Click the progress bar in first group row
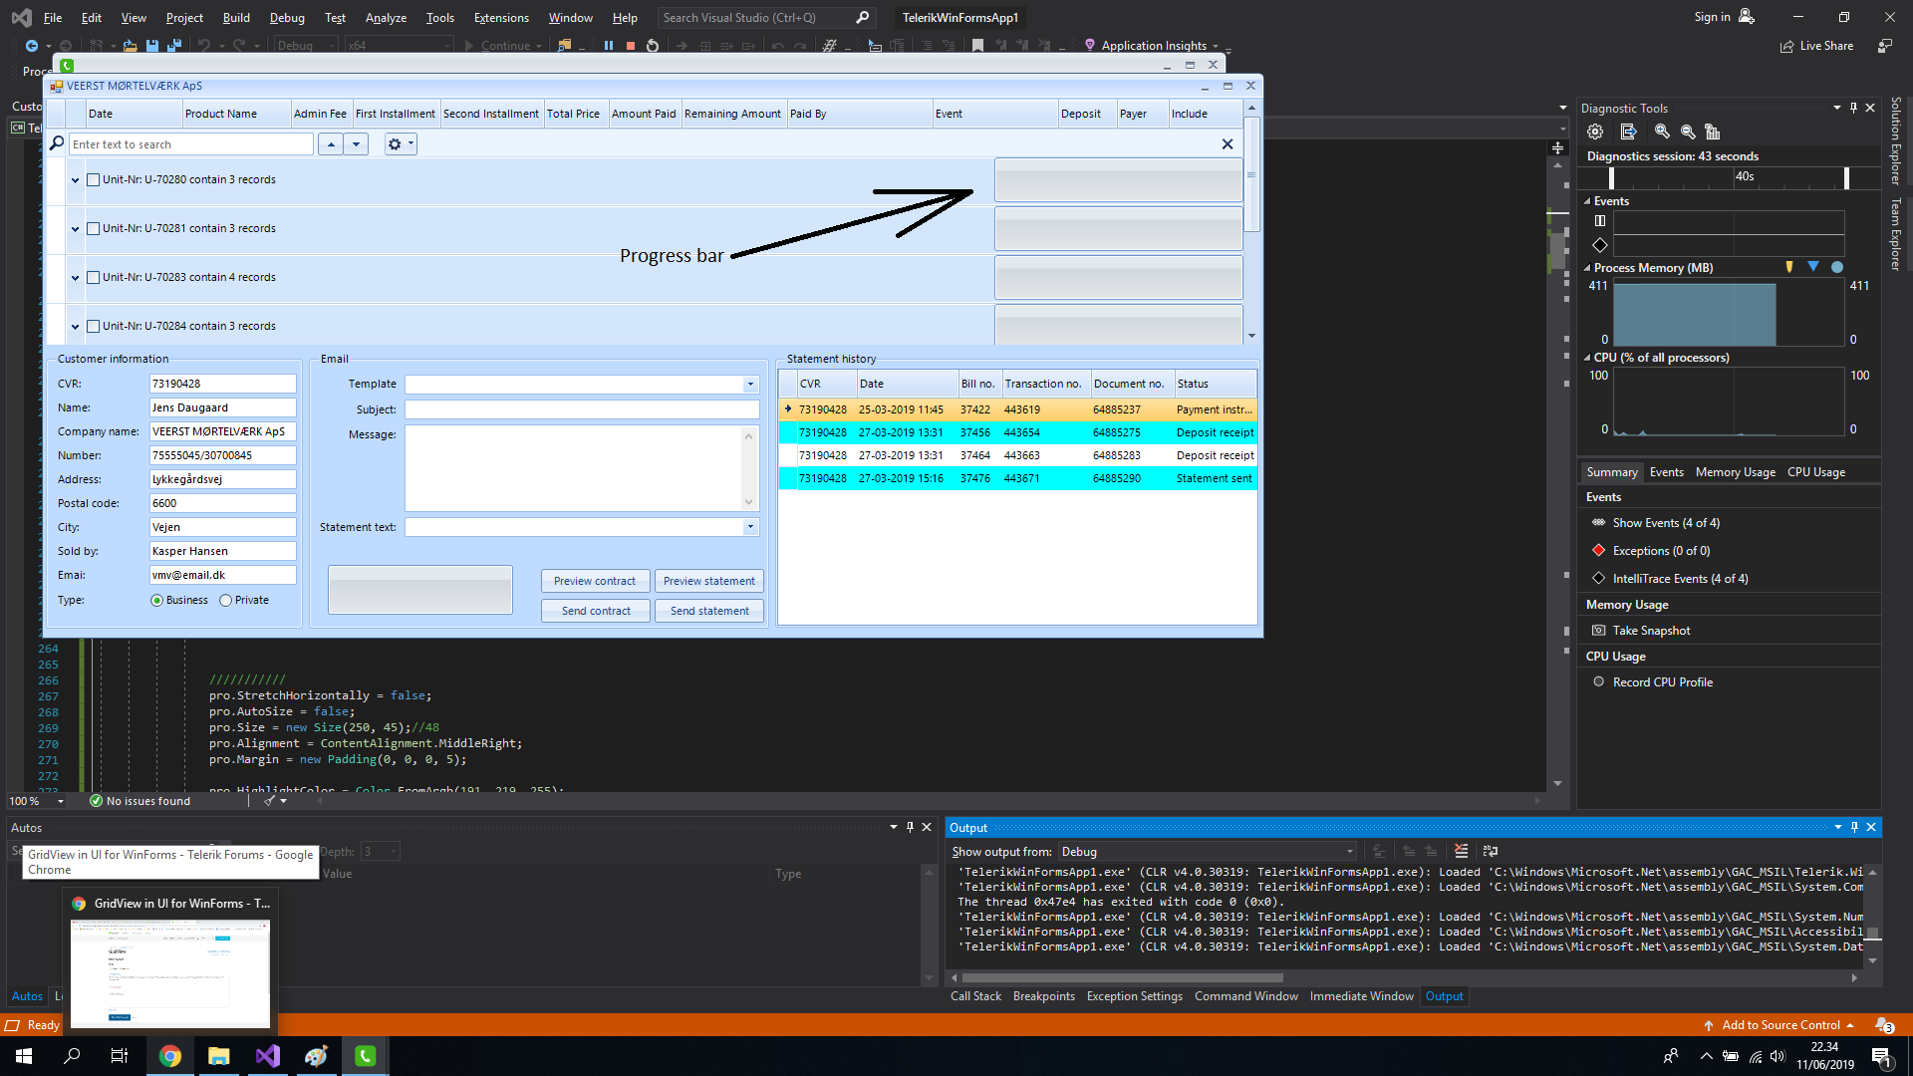This screenshot has width=1913, height=1076. (x=1118, y=180)
